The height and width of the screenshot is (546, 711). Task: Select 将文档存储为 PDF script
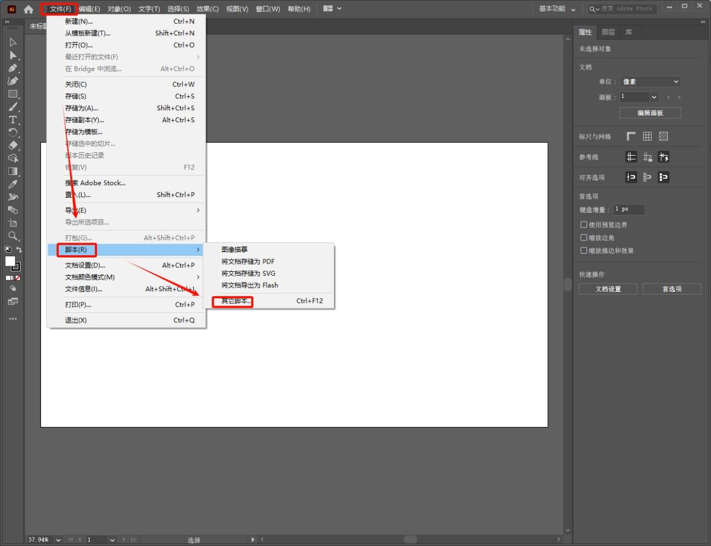pos(248,261)
